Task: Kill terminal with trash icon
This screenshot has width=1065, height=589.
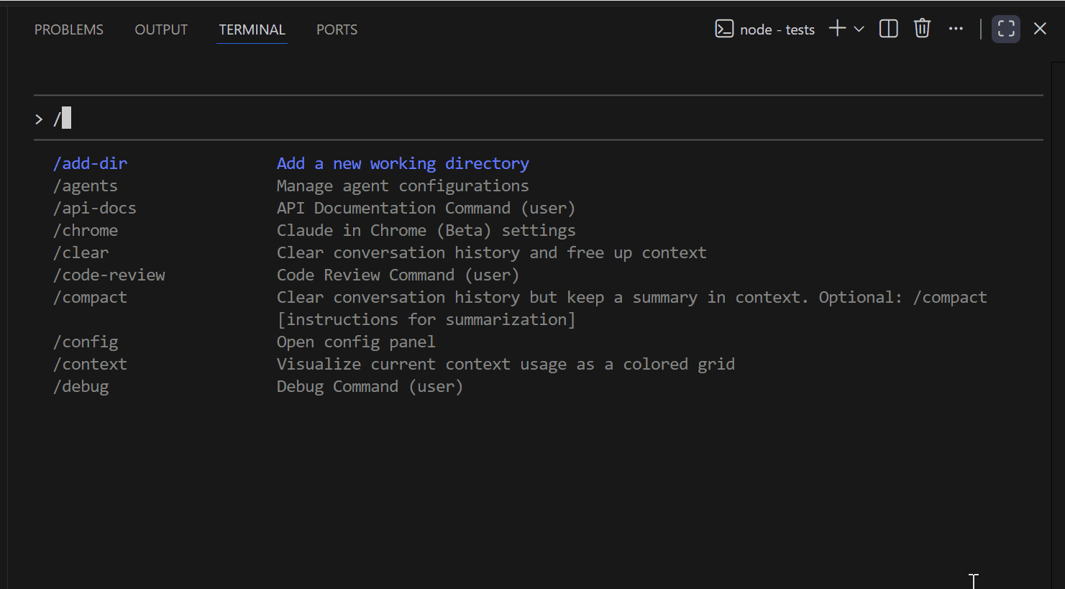Action: pyautogui.click(x=922, y=29)
